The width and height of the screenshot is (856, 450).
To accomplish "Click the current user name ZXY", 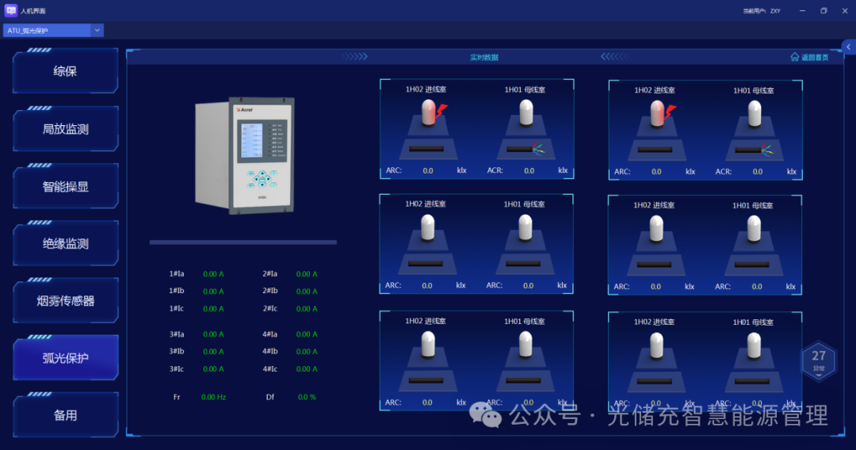I will 775,11.
